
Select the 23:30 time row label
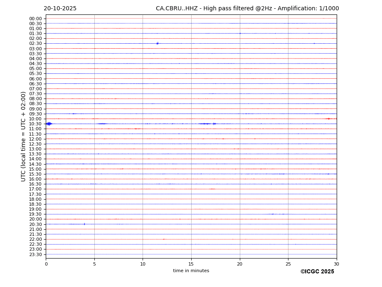35,254
